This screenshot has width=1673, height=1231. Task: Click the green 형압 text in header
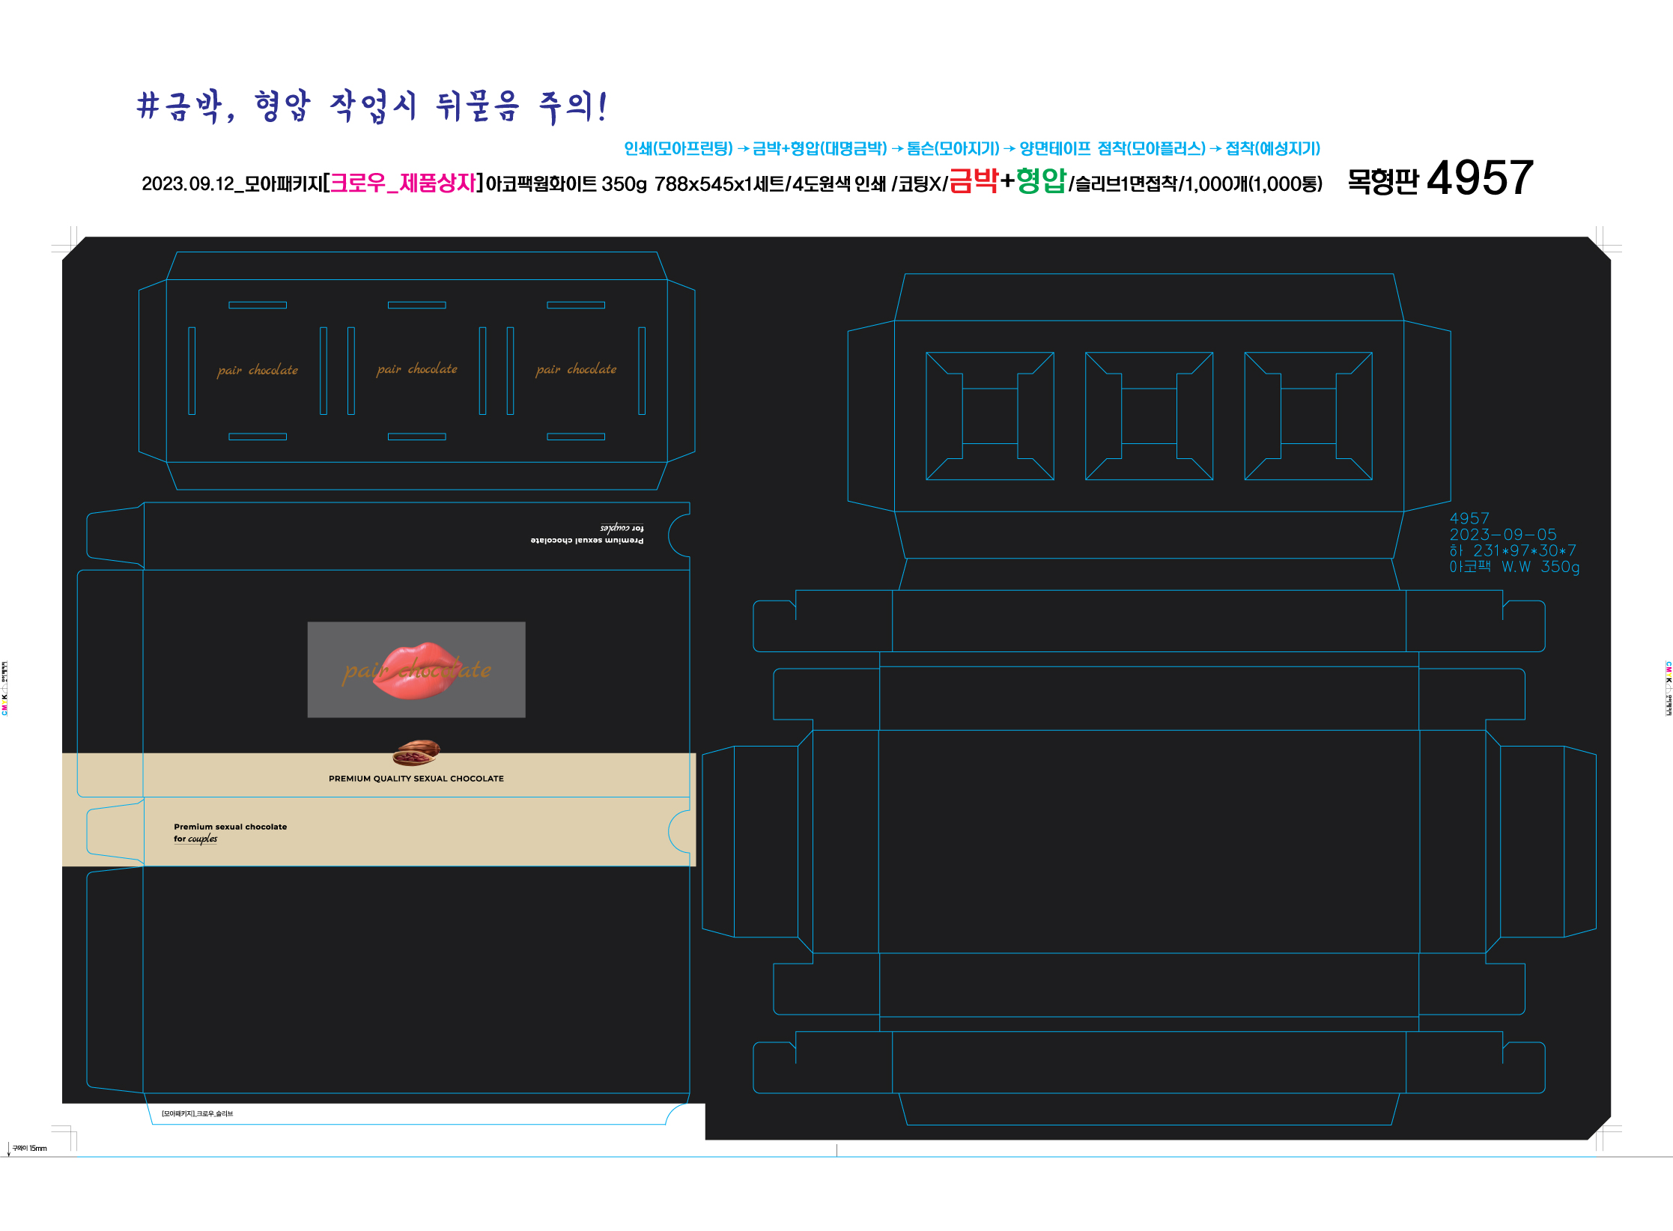tap(1040, 181)
